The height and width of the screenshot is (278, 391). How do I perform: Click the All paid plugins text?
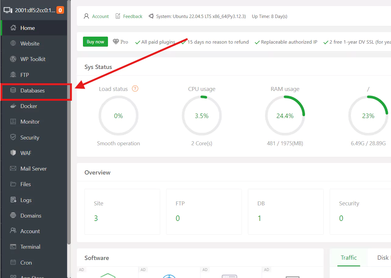[x=158, y=42]
